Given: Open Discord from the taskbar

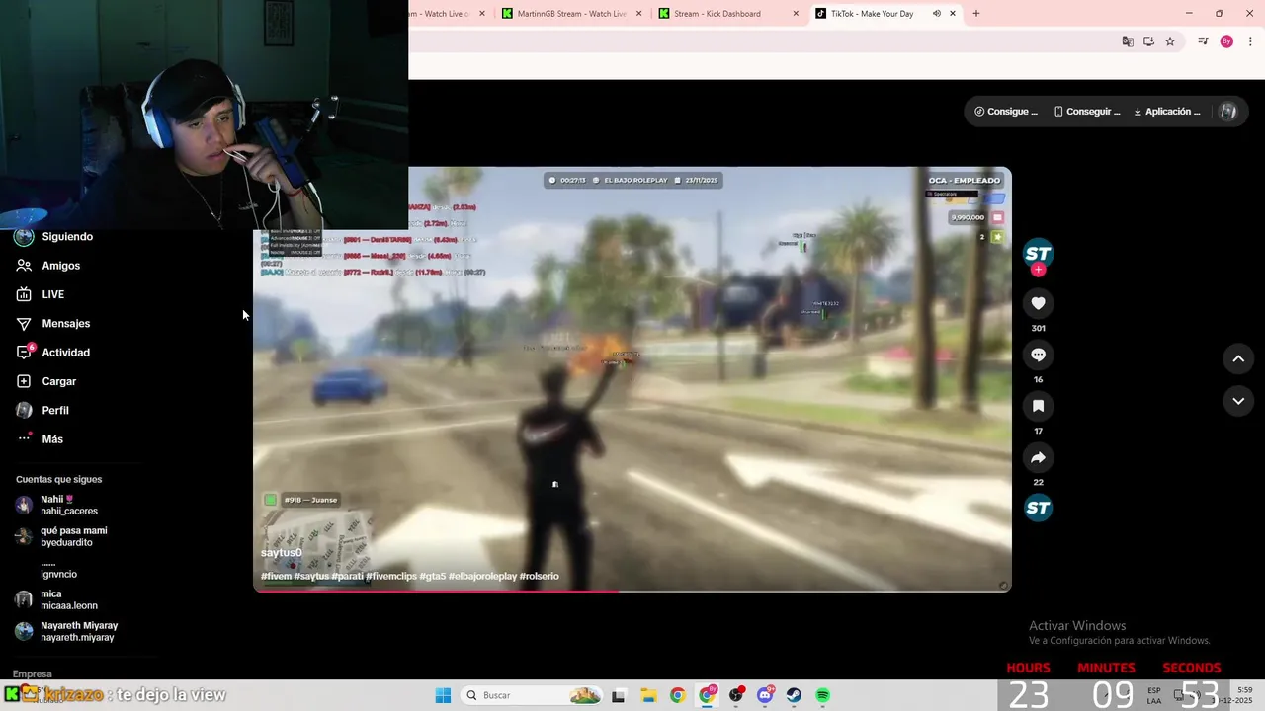Looking at the screenshot, I should (x=765, y=696).
